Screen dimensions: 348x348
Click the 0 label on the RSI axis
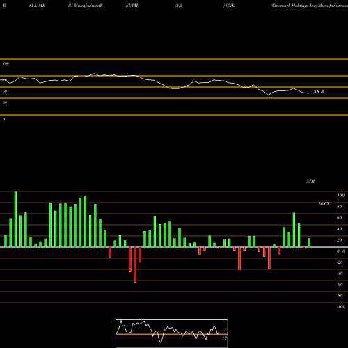point(4,119)
